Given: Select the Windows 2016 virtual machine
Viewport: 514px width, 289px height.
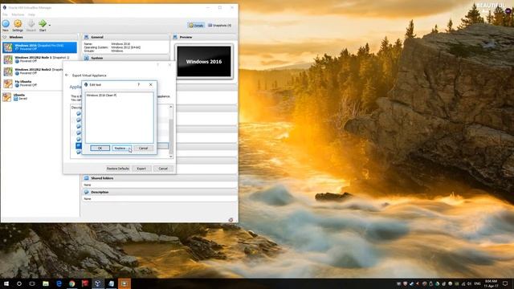Looking at the screenshot, I should (39, 47).
